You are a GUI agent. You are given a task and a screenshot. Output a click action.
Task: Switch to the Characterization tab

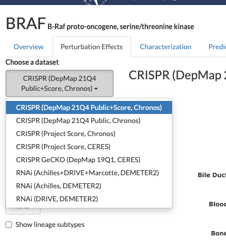165,47
